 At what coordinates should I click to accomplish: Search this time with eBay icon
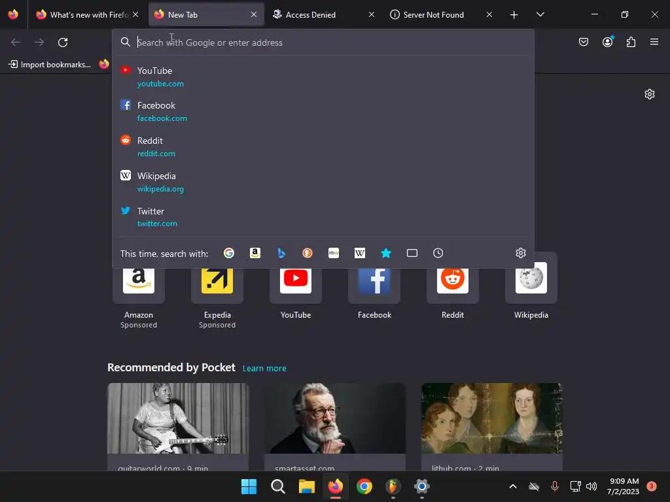coord(334,253)
